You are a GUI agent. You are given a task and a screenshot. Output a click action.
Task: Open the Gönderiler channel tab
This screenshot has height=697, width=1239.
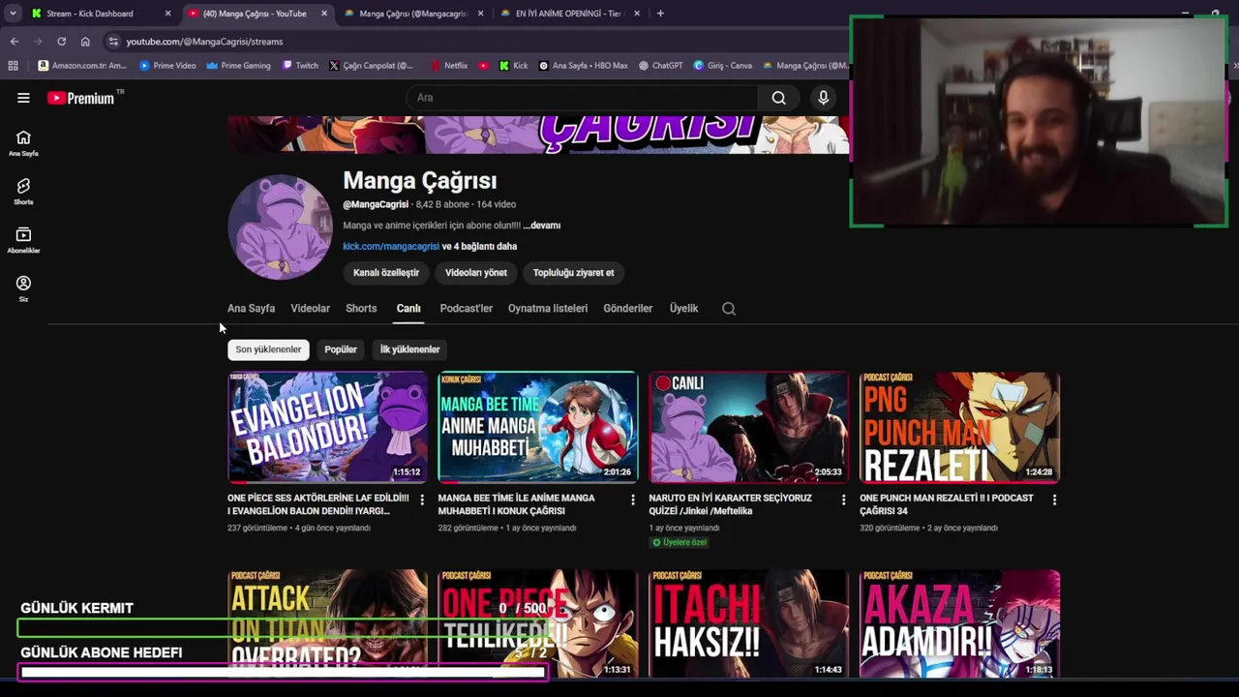tap(627, 309)
